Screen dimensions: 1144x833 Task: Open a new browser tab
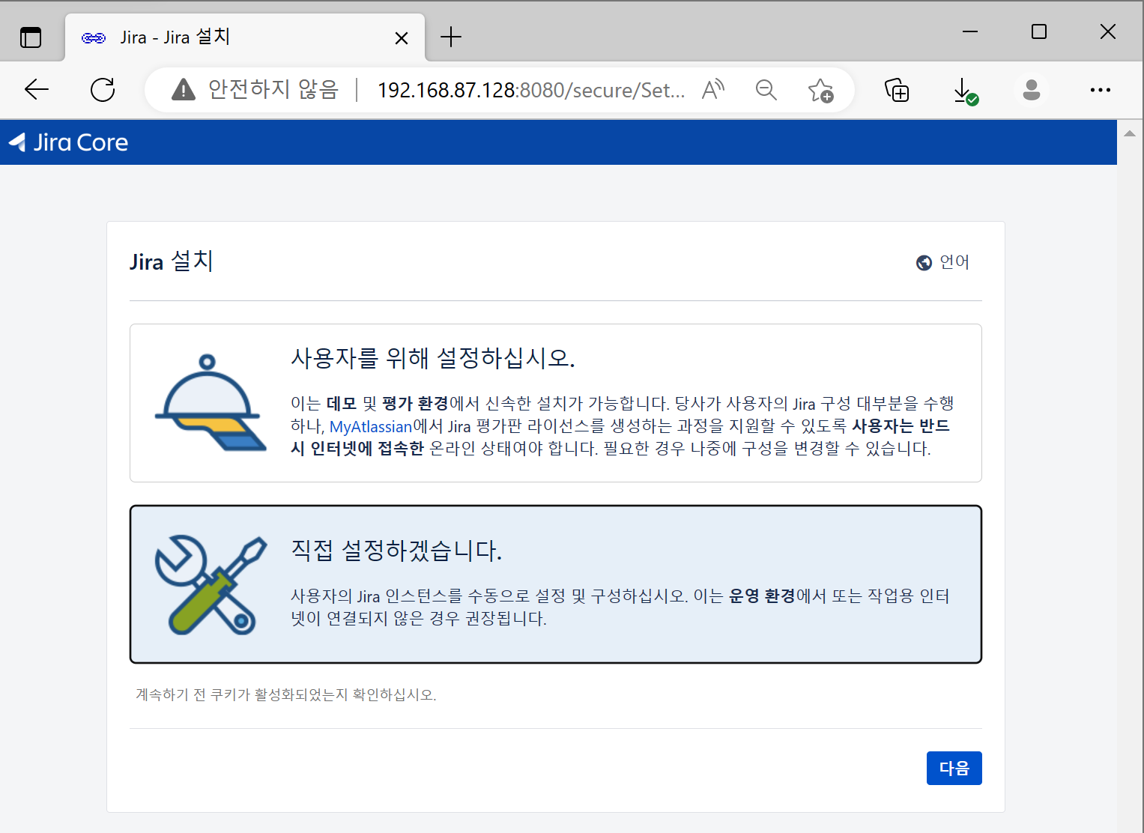[x=451, y=37]
